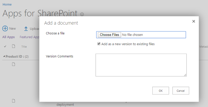The image size is (208, 107).
Task: Click the Apps for SharePoint title
Action: [40, 13]
